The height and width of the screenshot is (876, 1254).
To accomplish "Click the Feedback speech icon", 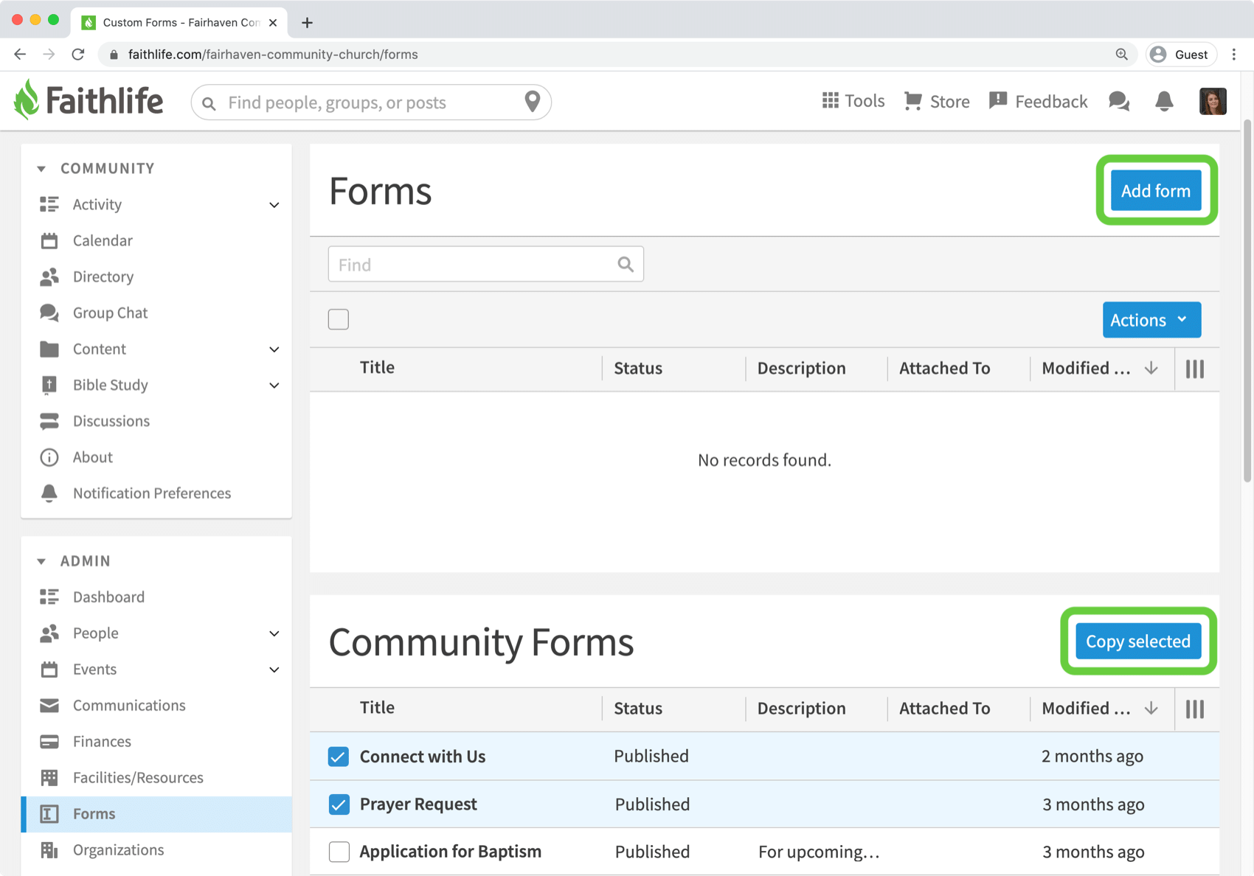I will tap(998, 101).
